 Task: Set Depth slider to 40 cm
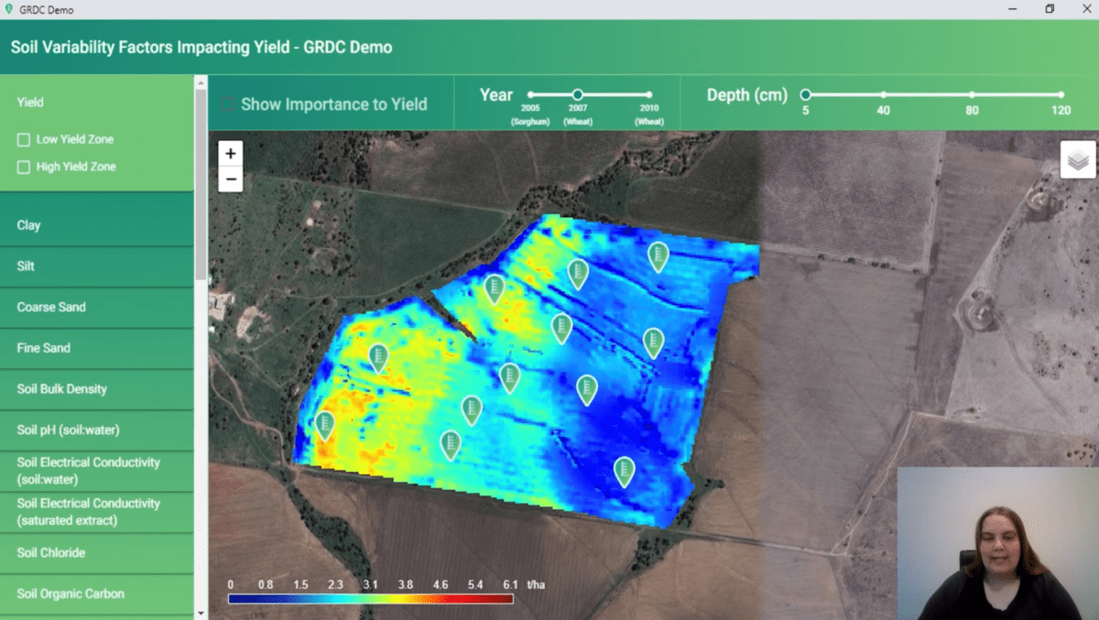(x=884, y=94)
